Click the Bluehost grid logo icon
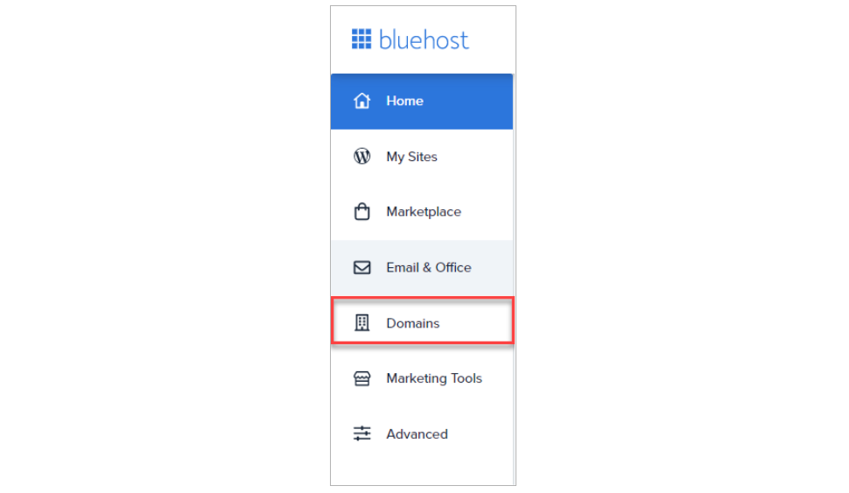The image size is (849, 493). tap(361, 39)
